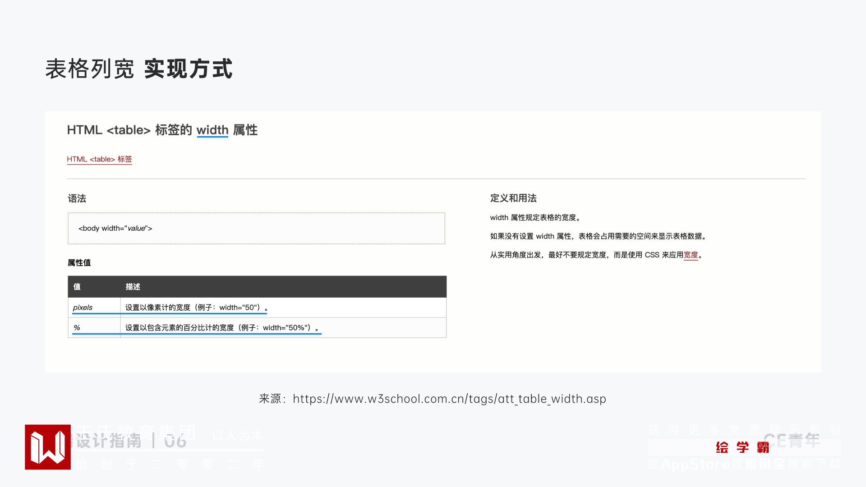This screenshot has height=487, width=866.
Task: Click the width="50%" percentage description row
Action: click(x=222, y=328)
